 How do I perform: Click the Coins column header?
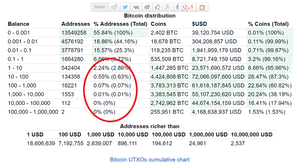(x=159, y=24)
